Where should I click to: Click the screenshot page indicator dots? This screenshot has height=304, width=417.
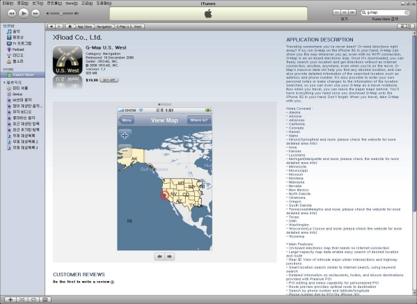(x=164, y=104)
